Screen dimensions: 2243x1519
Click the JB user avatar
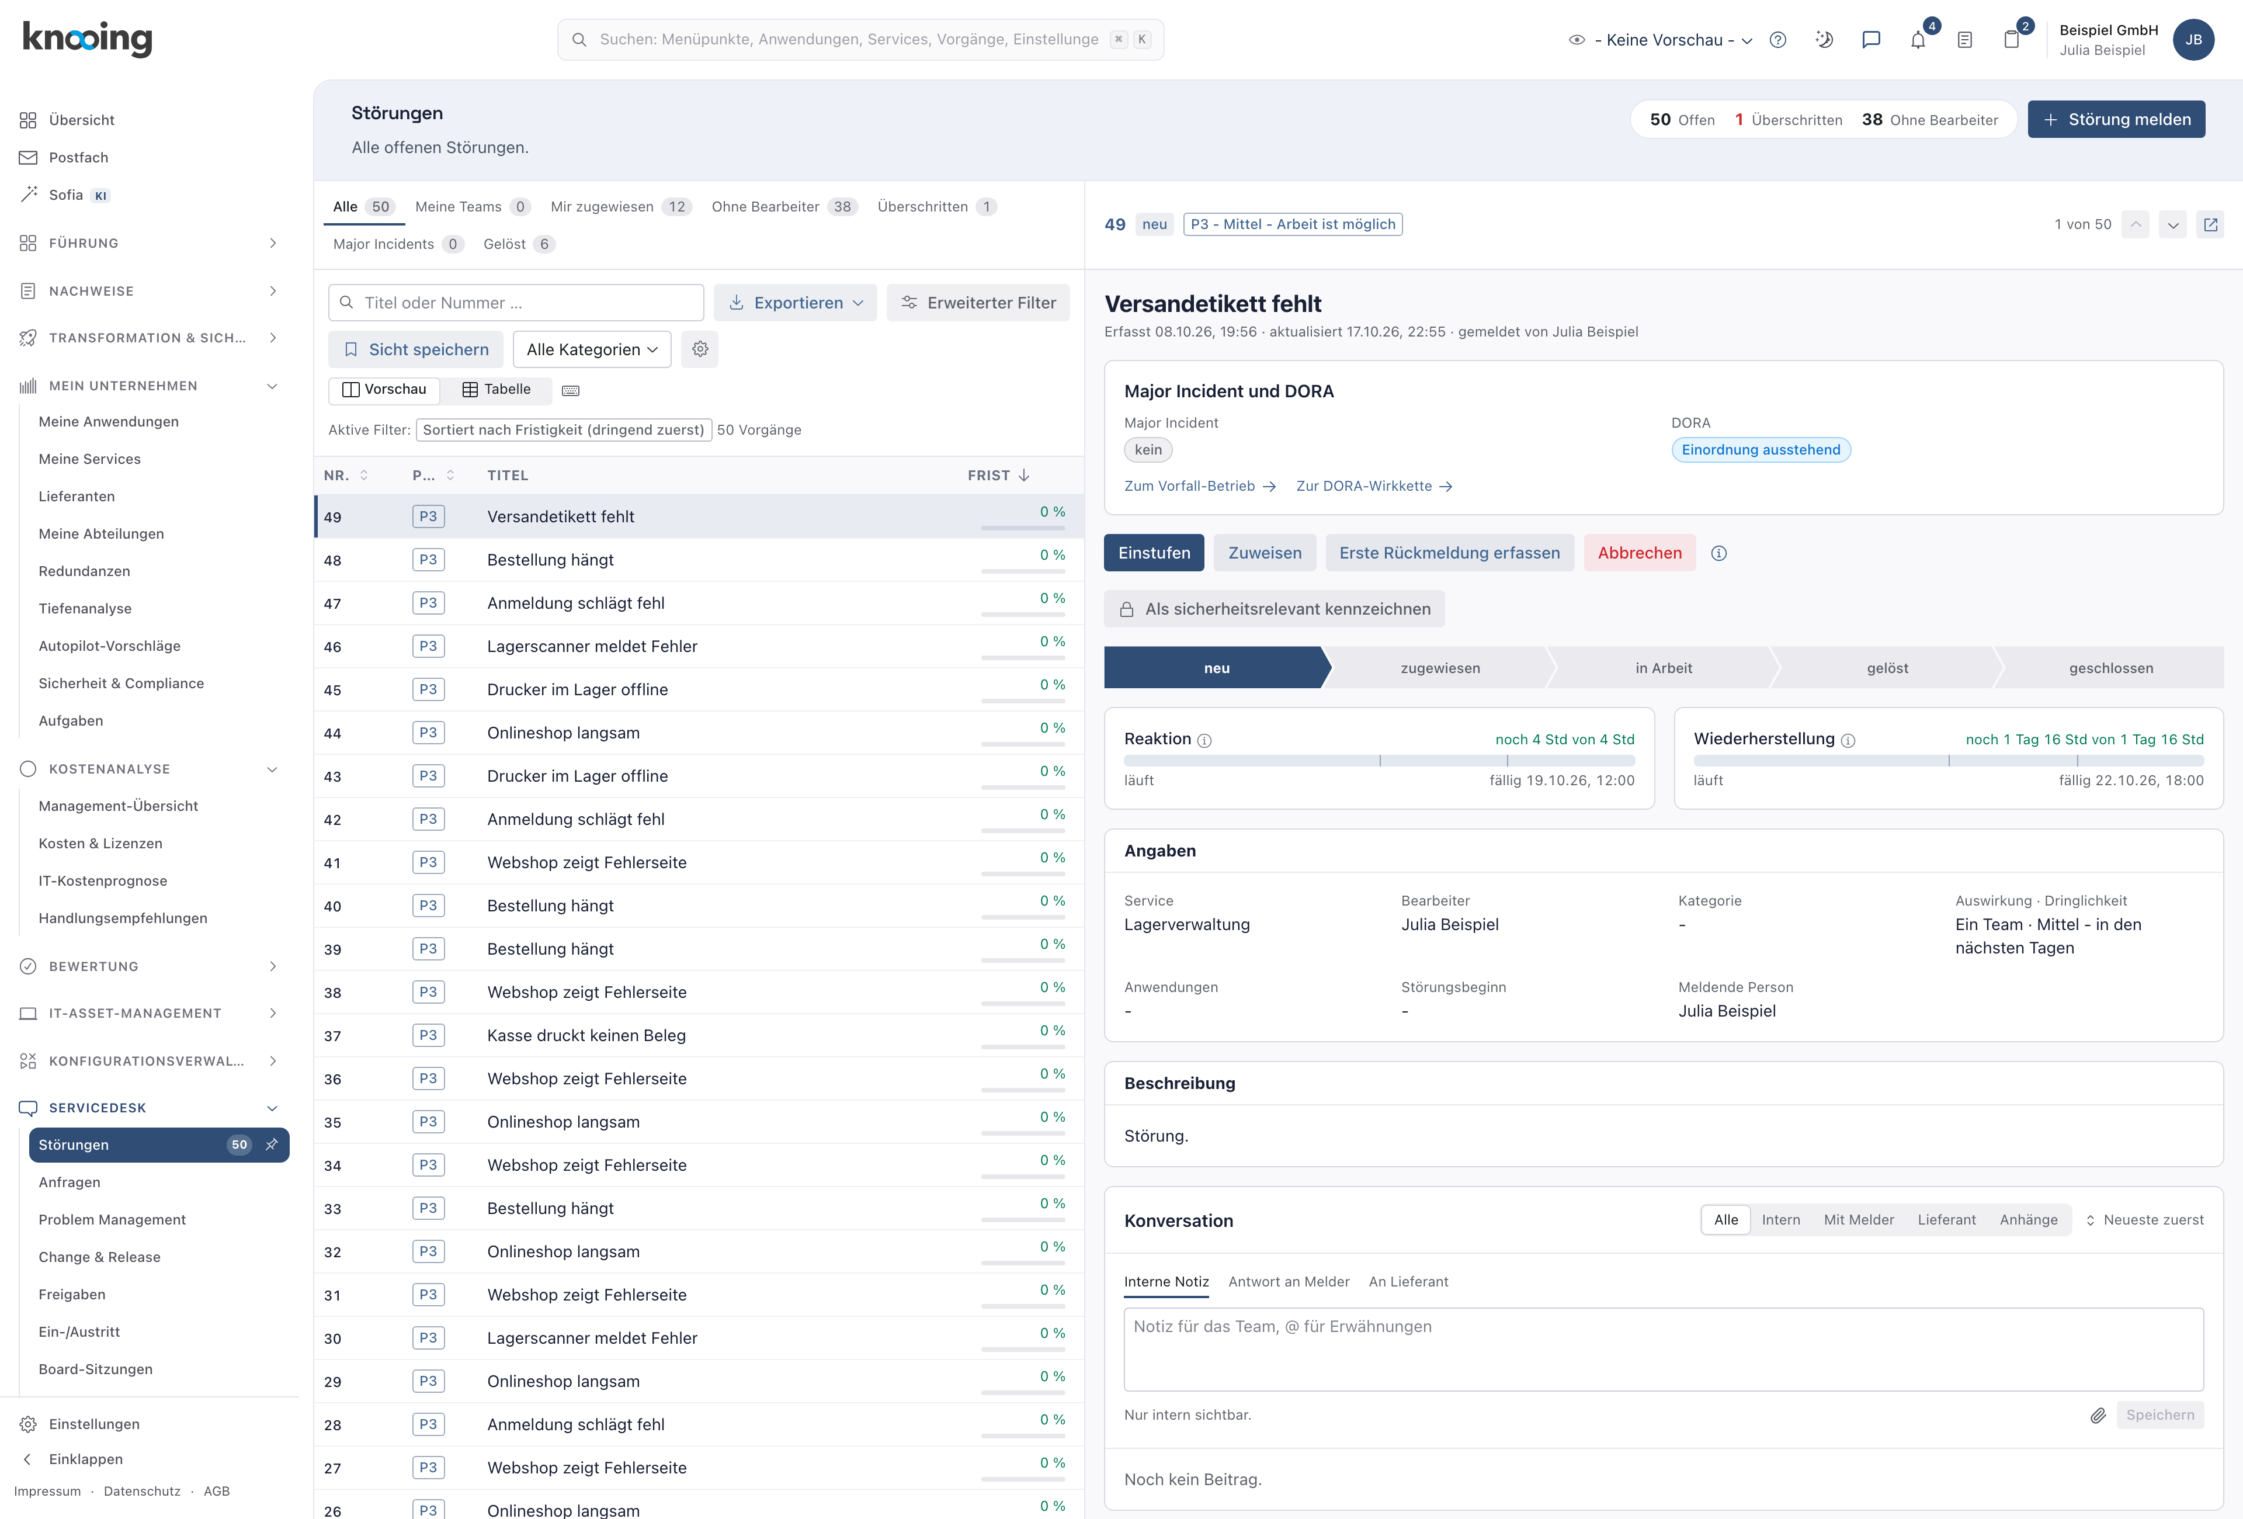coord(2194,40)
